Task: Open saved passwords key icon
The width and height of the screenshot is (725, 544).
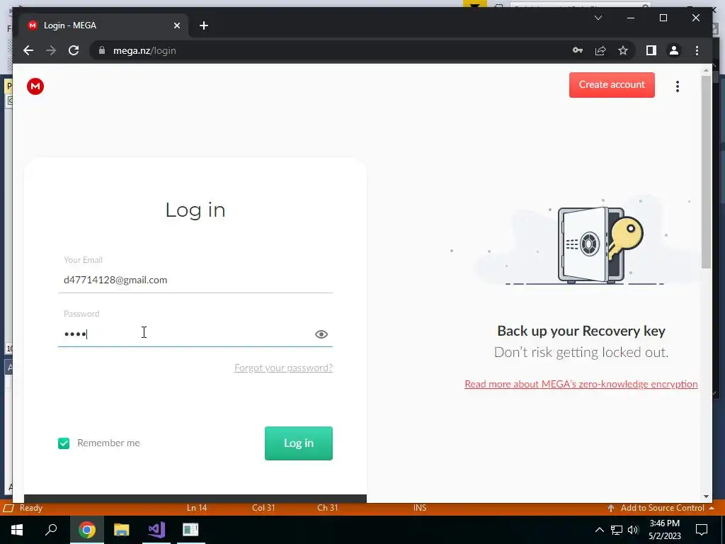Action: (578, 50)
